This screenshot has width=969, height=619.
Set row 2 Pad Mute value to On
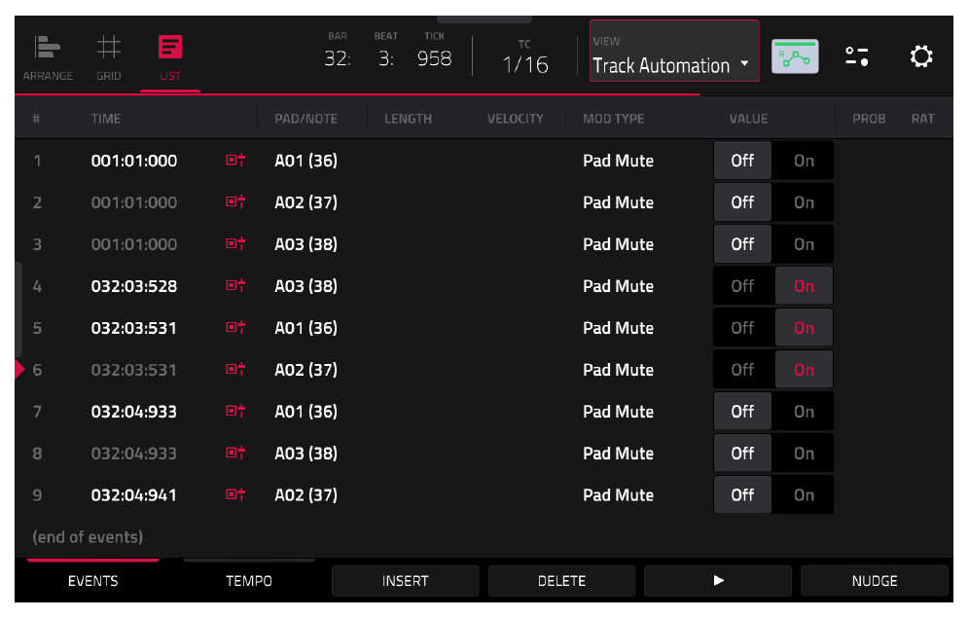(x=804, y=202)
